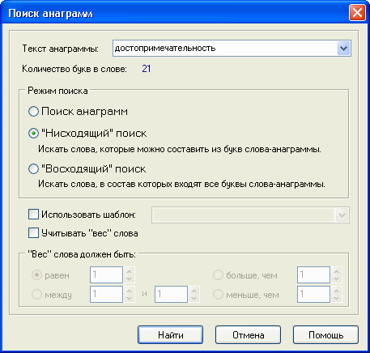Click into the анаграмма text field

pyautogui.click(x=225, y=49)
